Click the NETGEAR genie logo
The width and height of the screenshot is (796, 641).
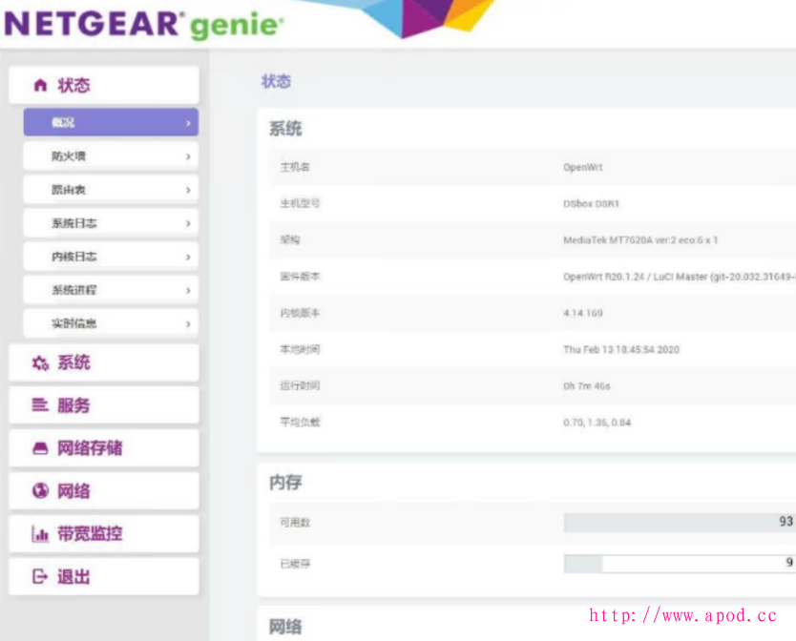coord(143,24)
